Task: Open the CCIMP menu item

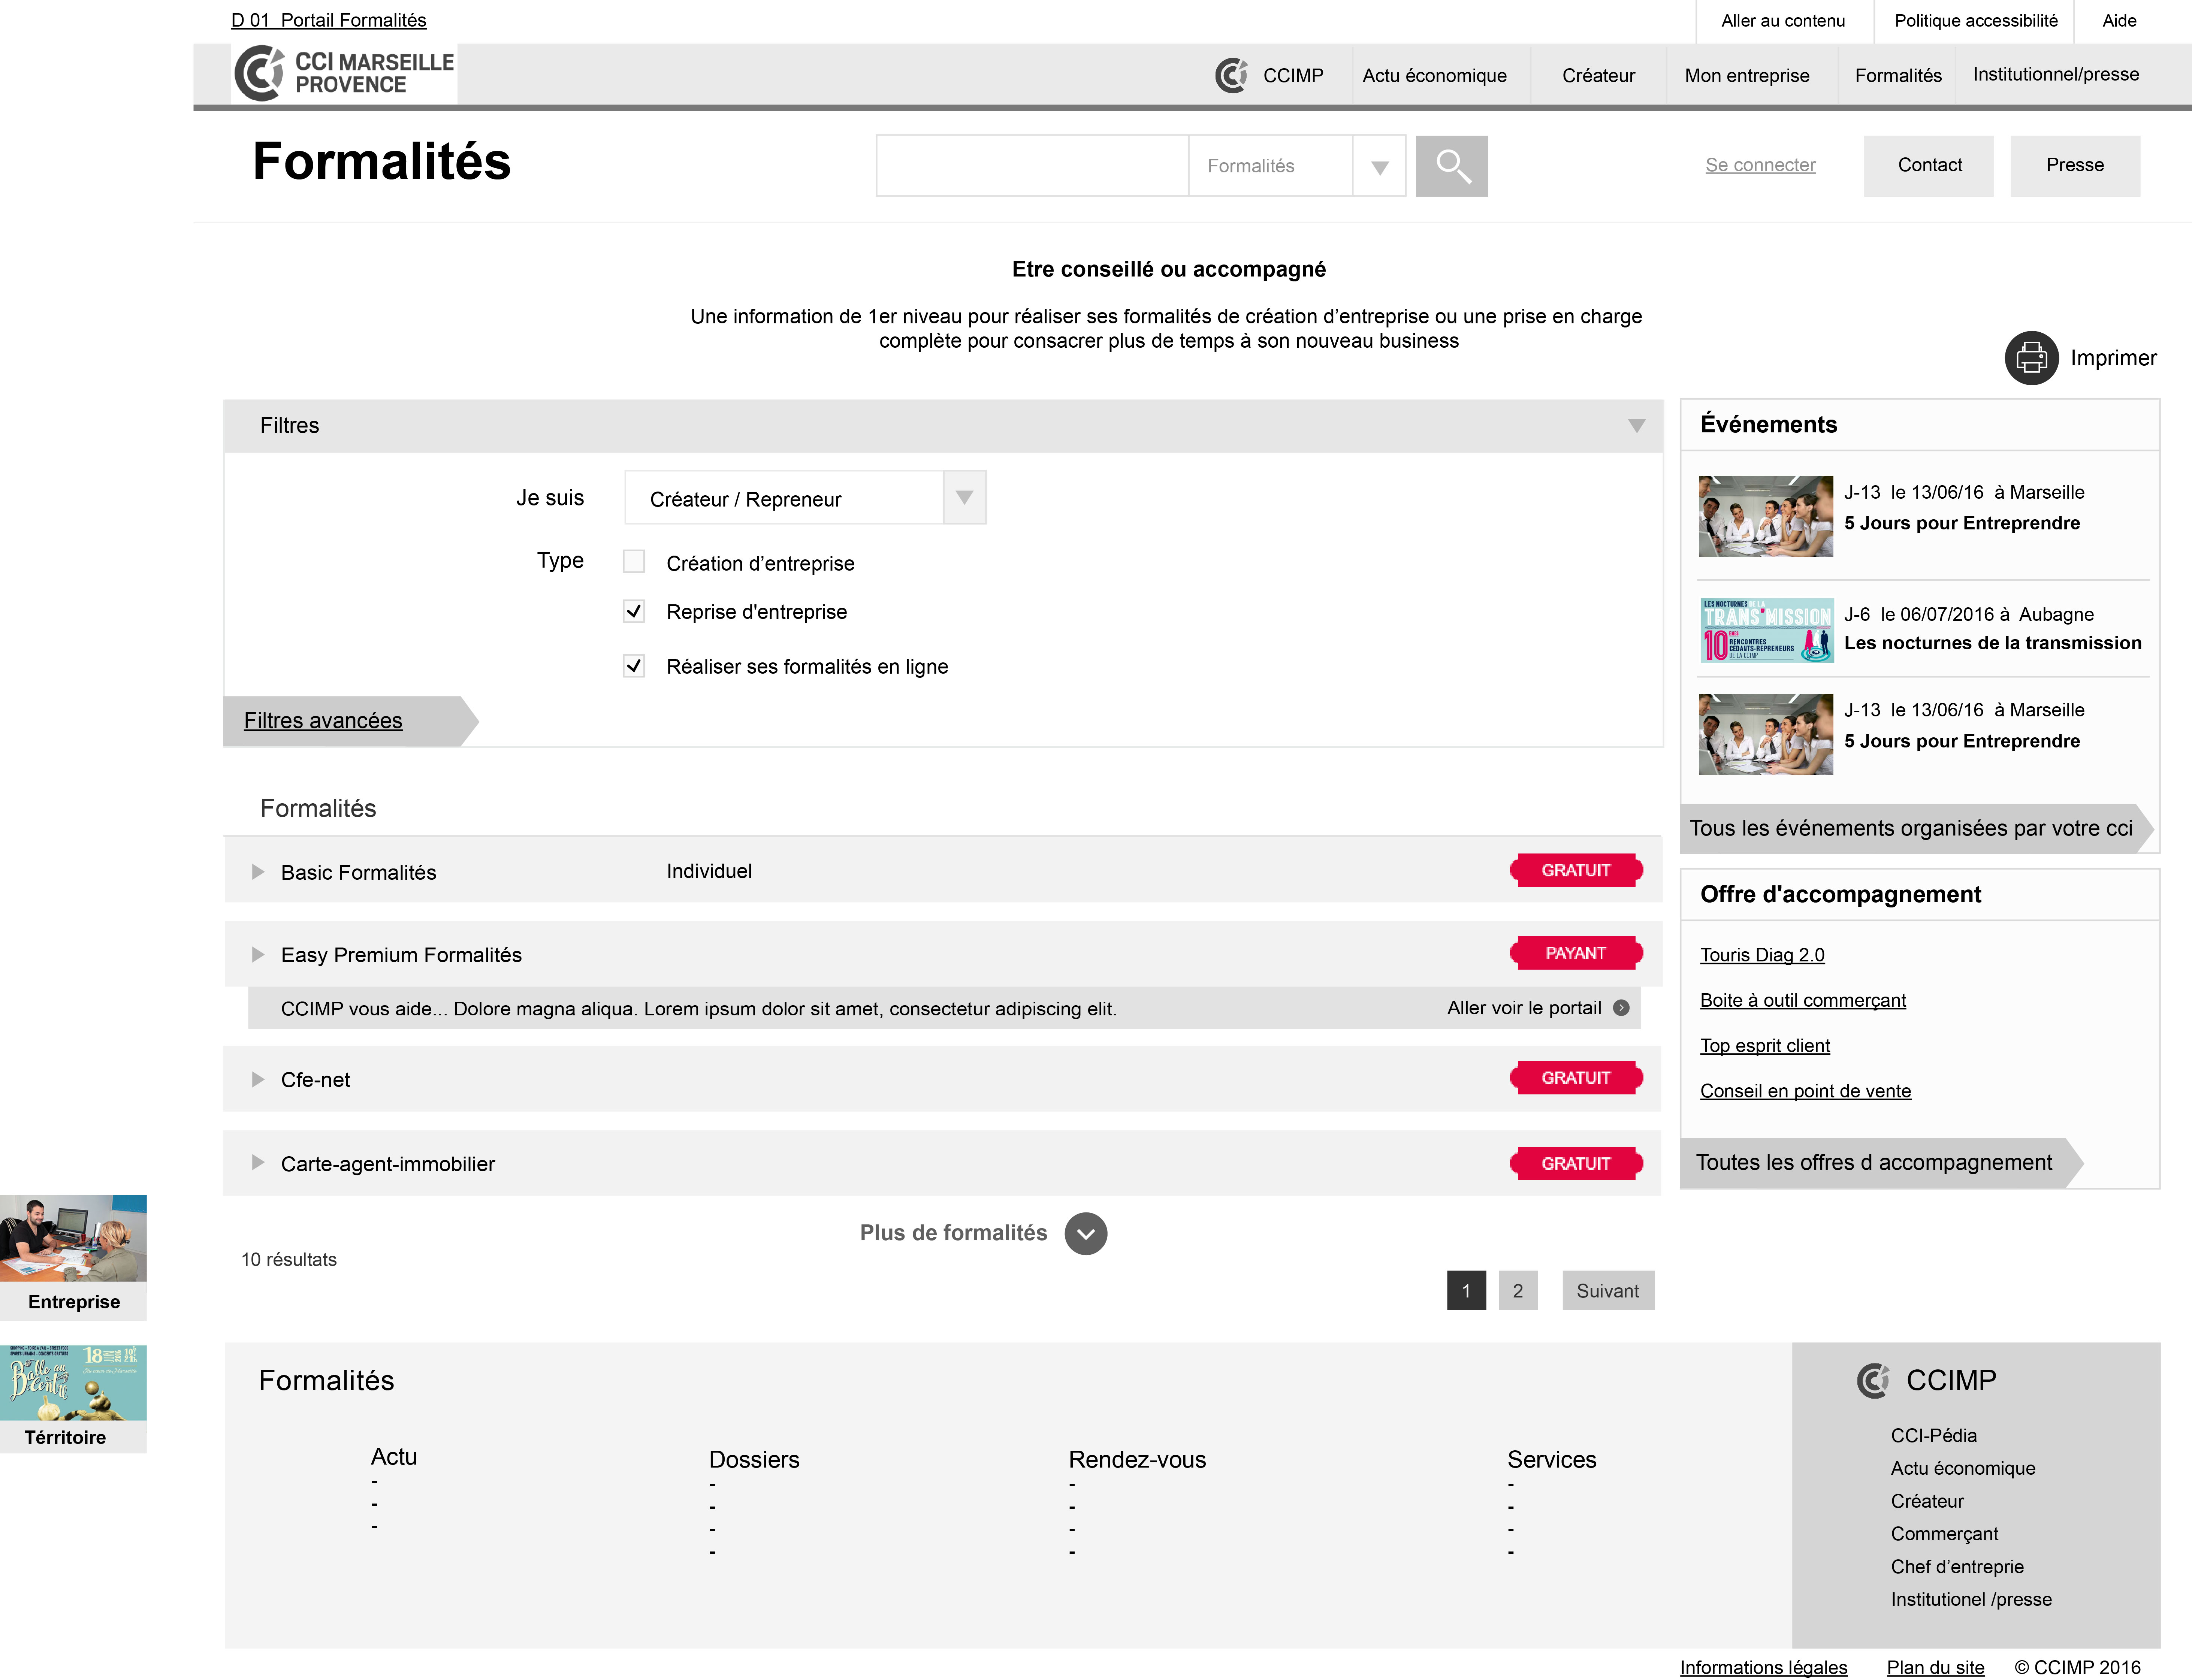Action: [1293, 76]
